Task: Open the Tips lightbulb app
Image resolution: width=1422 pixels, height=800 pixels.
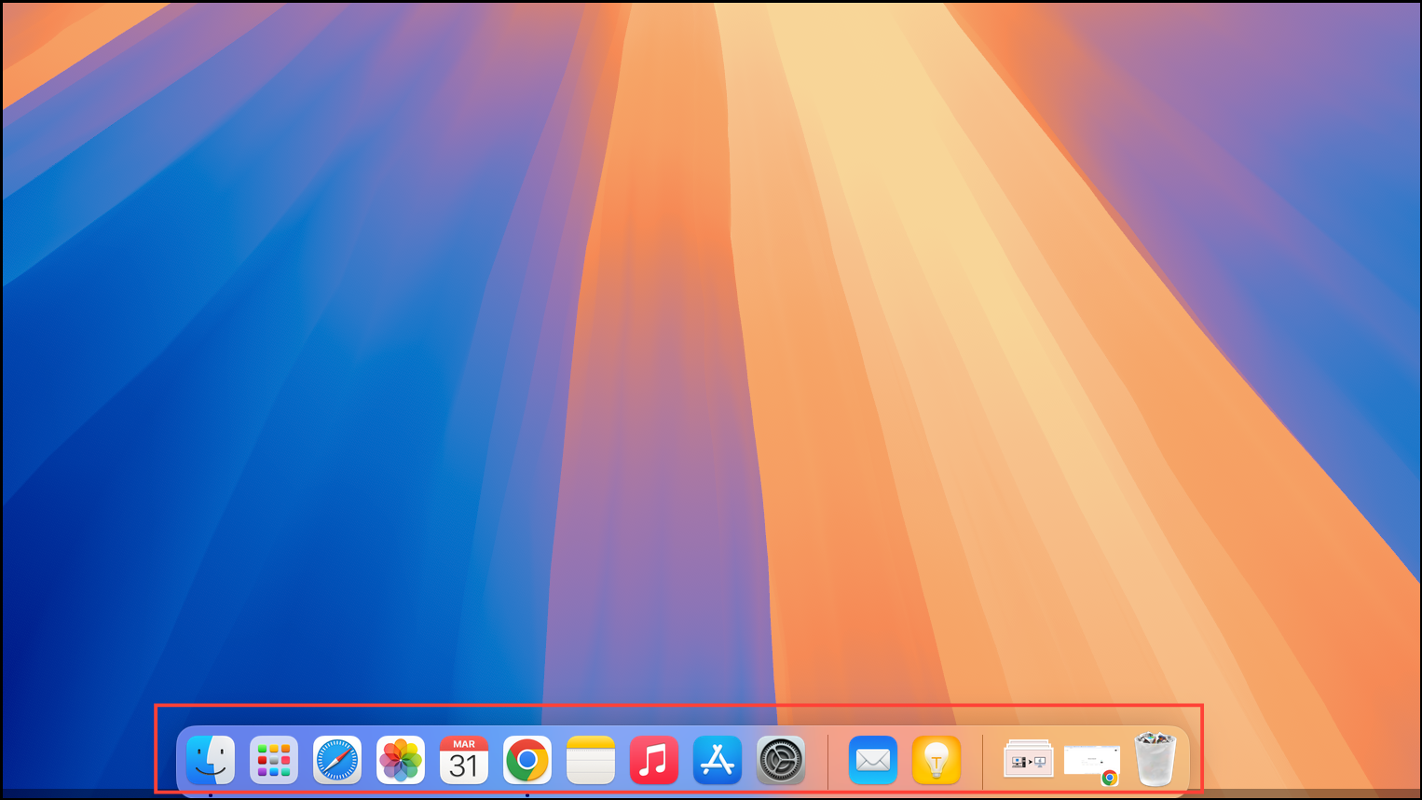Action: pyautogui.click(x=937, y=760)
